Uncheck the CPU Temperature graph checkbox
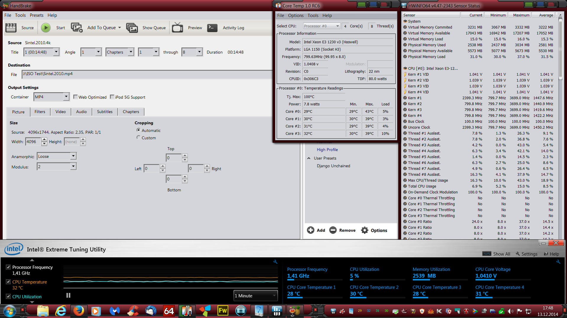The width and height of the screenshot is (567, 318). pos(8,282)
